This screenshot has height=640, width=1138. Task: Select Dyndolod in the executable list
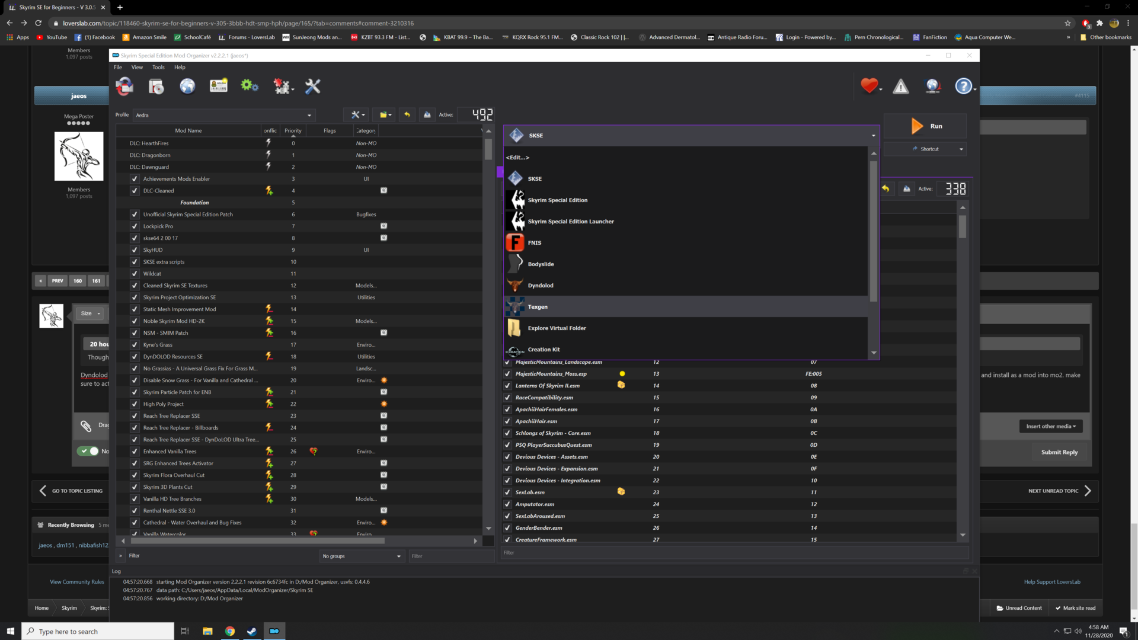tap(686, 285)
